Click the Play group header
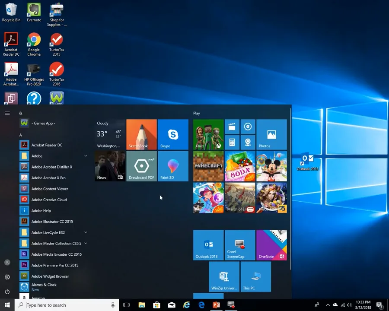389x311 pixels. (x=197, y=113)
